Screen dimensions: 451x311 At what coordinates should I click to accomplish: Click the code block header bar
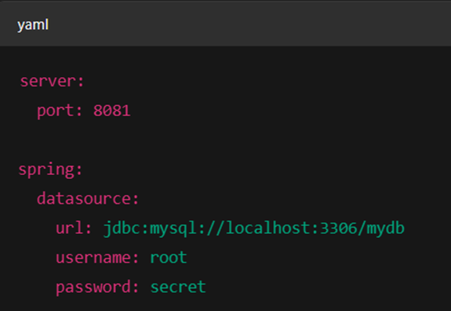tap(226, 24)
